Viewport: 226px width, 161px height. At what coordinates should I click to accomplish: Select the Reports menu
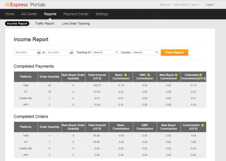tap(50, 14)
